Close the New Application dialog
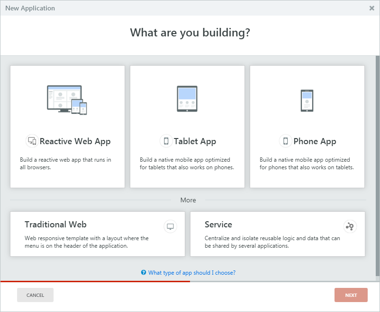 [x=372, y=8]
